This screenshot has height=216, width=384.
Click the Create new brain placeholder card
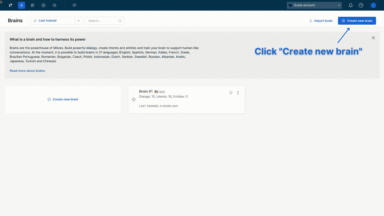[x=63, y=99]
